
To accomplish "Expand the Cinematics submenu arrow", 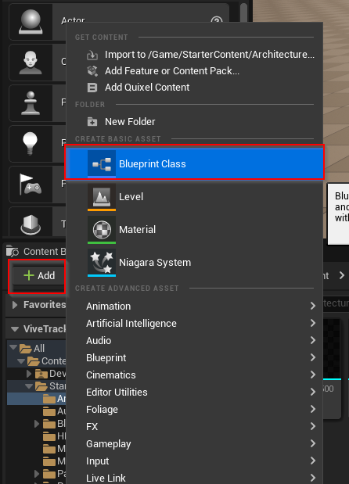I will (x=313, y=375).
